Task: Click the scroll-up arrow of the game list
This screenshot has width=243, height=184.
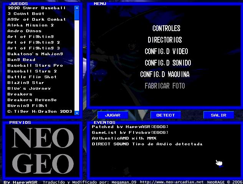Action: pyautogui.click(x=77, y=8)
